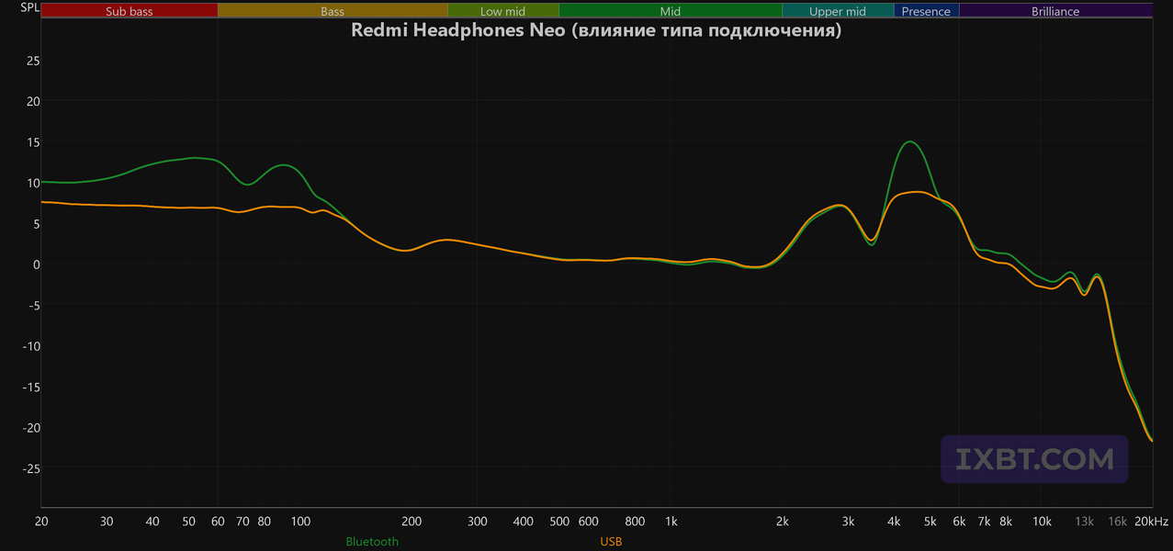1173x551 pixels.
Task: Click the USB legend entry
Action: 611,542
